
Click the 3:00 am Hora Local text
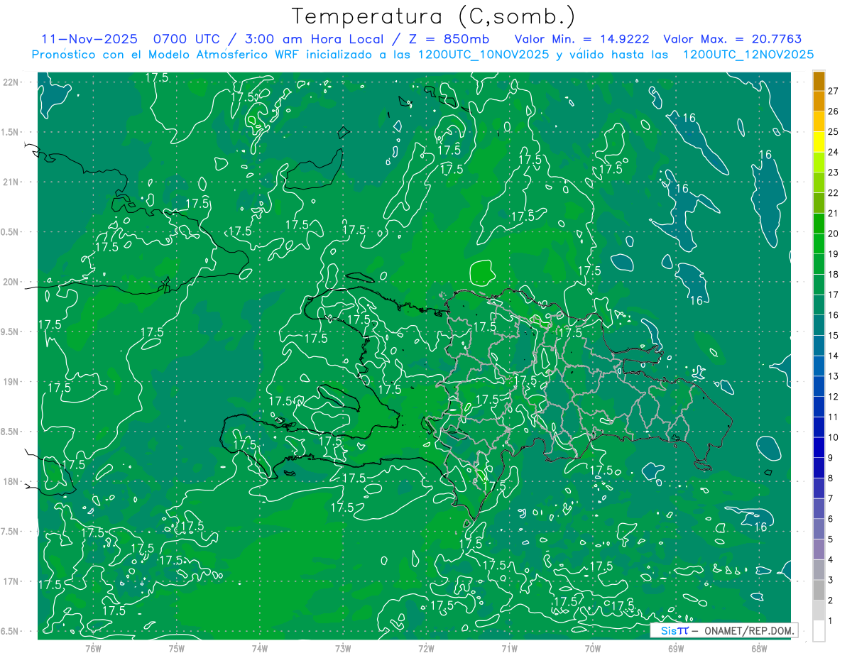click(315, 39)
